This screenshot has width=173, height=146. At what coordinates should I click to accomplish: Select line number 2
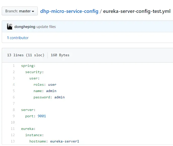pos(14,72)
